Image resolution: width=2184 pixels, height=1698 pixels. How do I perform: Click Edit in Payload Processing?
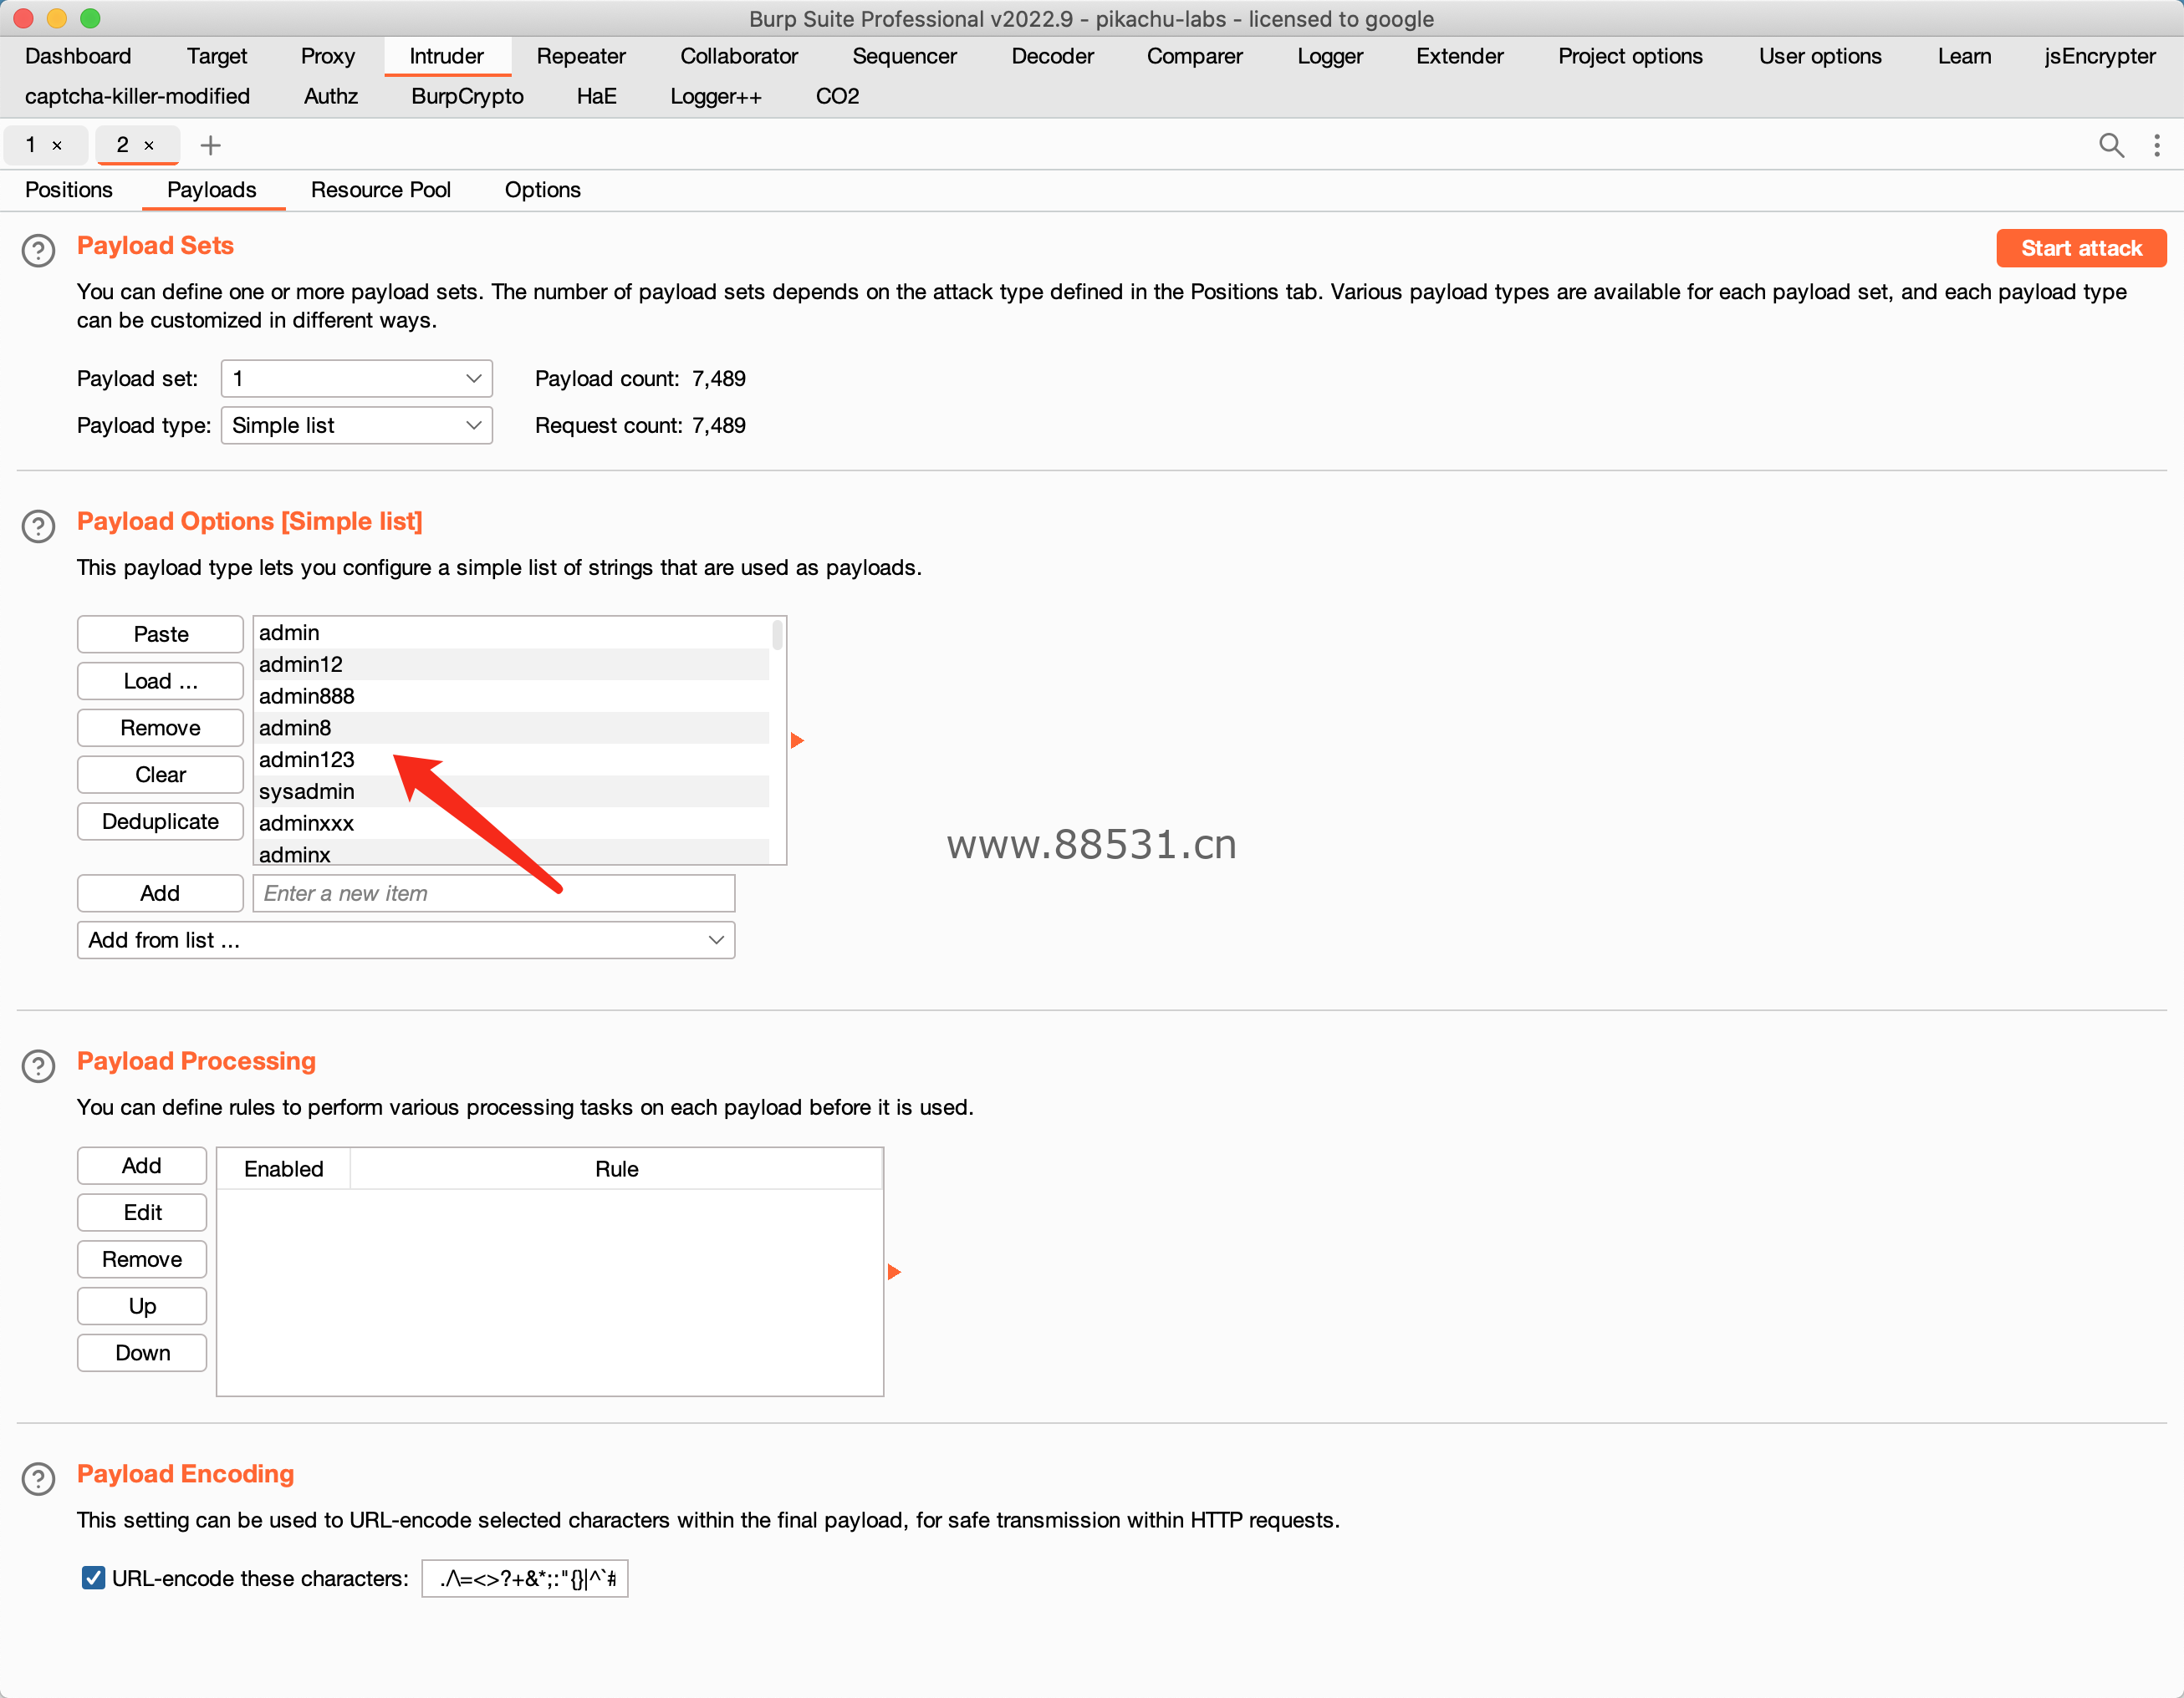pos(142,1213)
